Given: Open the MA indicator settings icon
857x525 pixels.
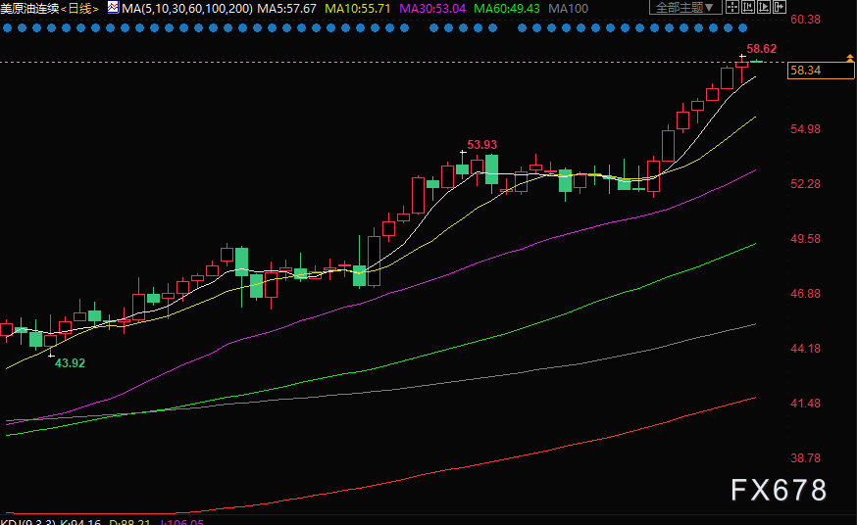Looking at the screenshot, I should [113, 8].
